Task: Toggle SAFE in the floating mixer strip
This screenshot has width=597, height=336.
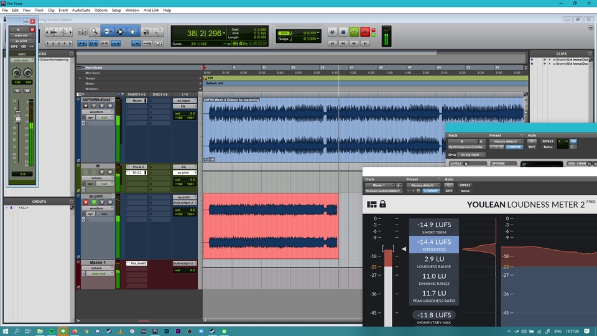Action: tap(14, 47)
